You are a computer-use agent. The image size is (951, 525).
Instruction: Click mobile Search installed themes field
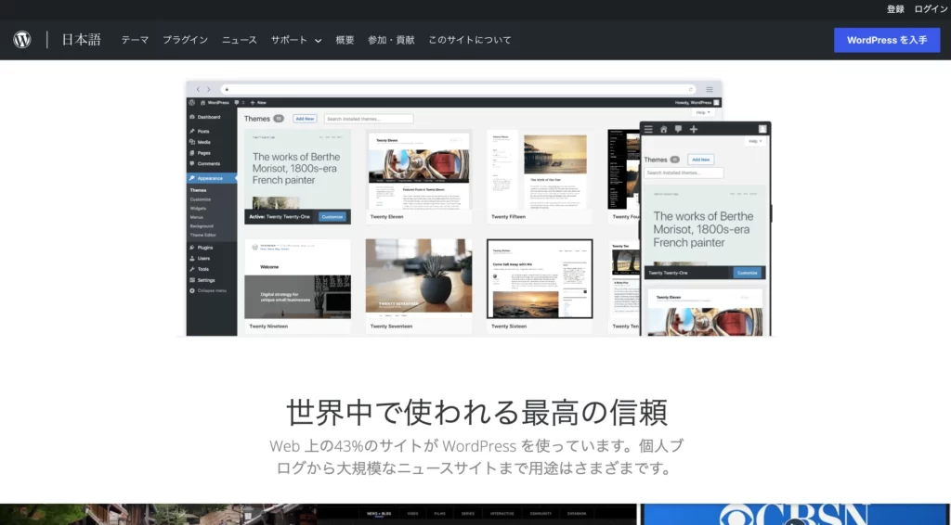[684, 173]
